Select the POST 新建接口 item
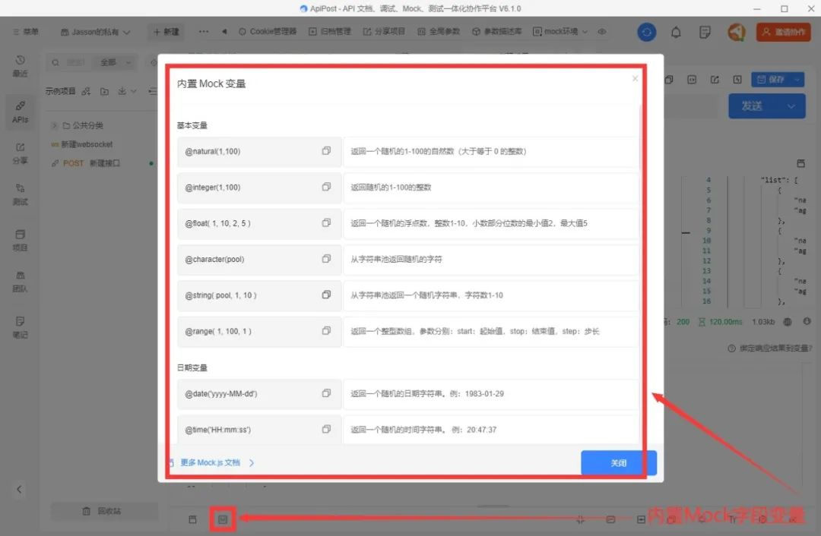821x536 pixels. [86, 163]
